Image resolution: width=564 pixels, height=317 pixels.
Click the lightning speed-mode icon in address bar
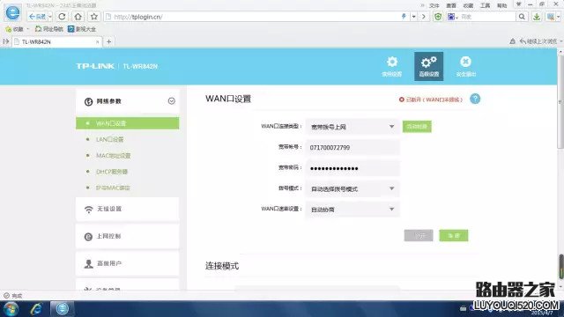404,17
